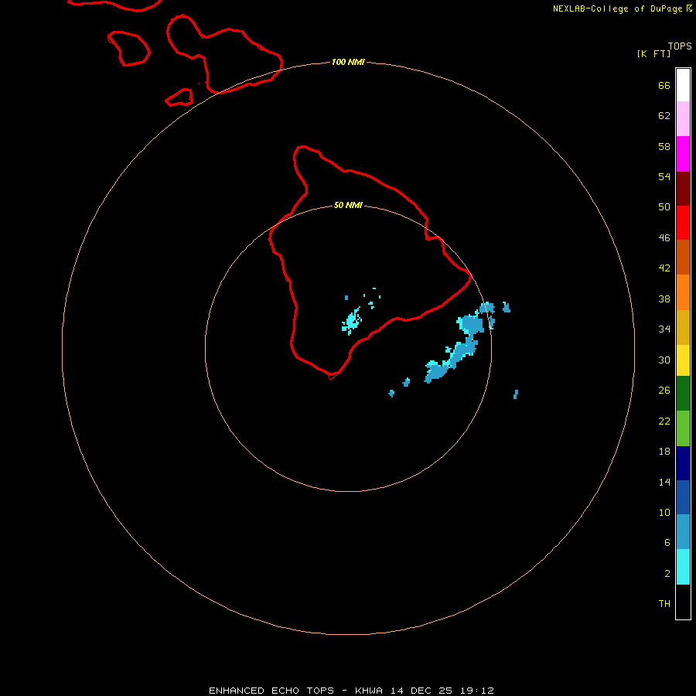The height and width of the screenshot is (696, 696).
Task: Click the medium blue 18 K FT legend swatch
Action: pos(683,497)
